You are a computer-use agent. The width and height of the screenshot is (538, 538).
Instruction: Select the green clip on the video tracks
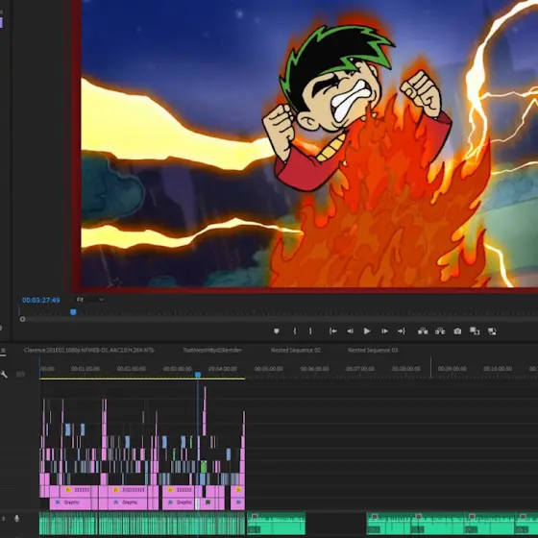pos(204,467)
